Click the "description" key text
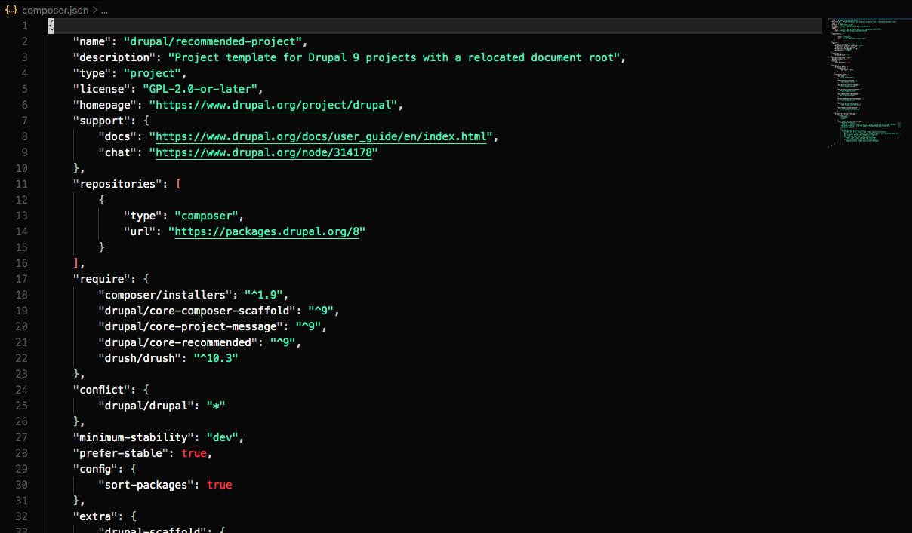Viewport: 912px width, 533px height. (114, 57)
